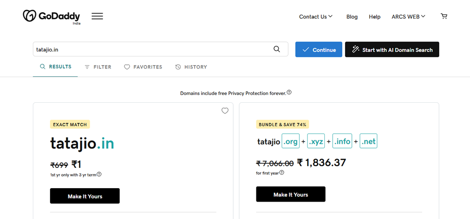The width and height of the screenshot is (470, 219).
Task: Click Make It Yours for tatajio.in
Action: (85, 196)
